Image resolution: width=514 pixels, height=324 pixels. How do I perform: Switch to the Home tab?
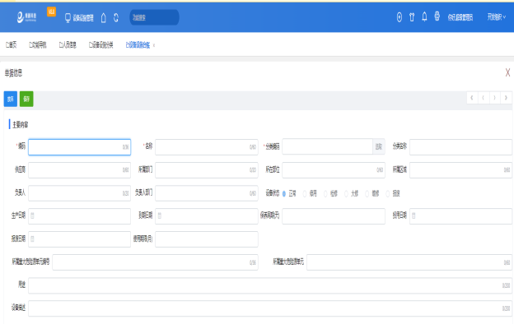tap(11, 45)
